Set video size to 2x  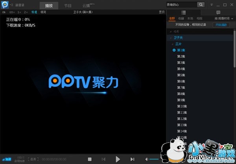(26, 12)
